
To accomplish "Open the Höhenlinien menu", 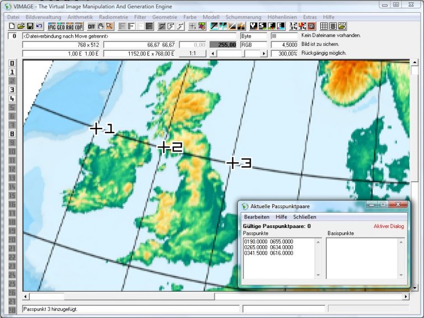I will tap(283, 17).
